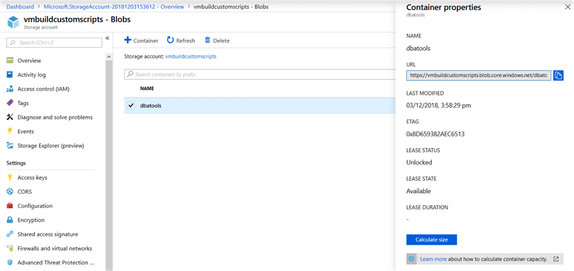The height and width of the screenshot is (271, 574).
Task: Open Events in the sidebar
Action: (x=26, y=131)
